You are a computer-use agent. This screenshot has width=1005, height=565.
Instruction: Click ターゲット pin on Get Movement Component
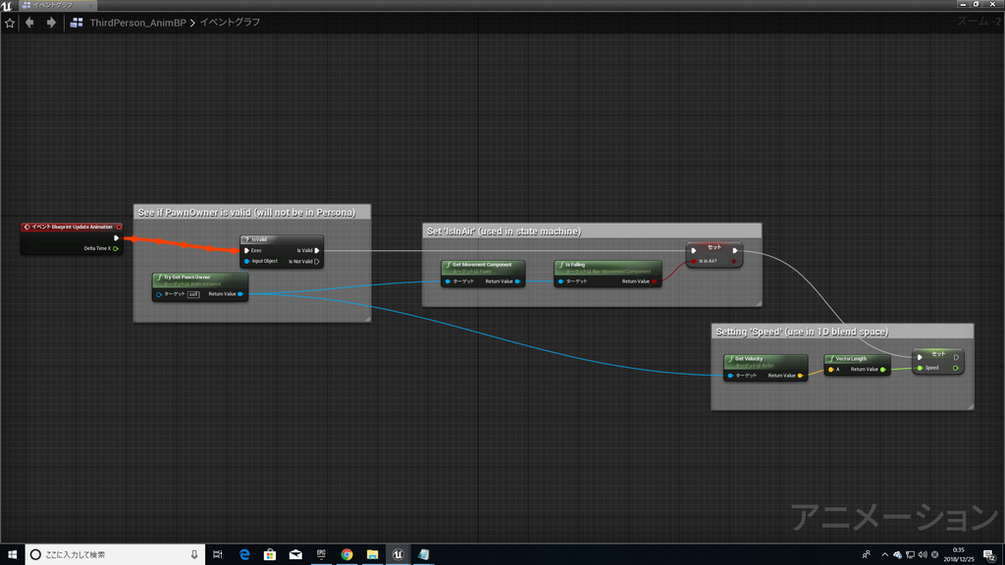pos(448,282)
